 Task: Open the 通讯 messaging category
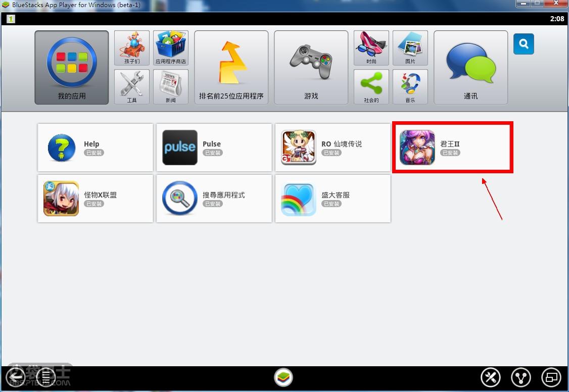(x=470, y=68)
